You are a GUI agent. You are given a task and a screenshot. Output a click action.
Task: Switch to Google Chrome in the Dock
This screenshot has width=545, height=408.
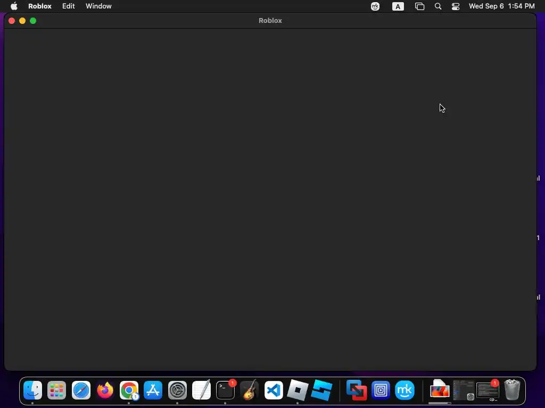[129, 390]
